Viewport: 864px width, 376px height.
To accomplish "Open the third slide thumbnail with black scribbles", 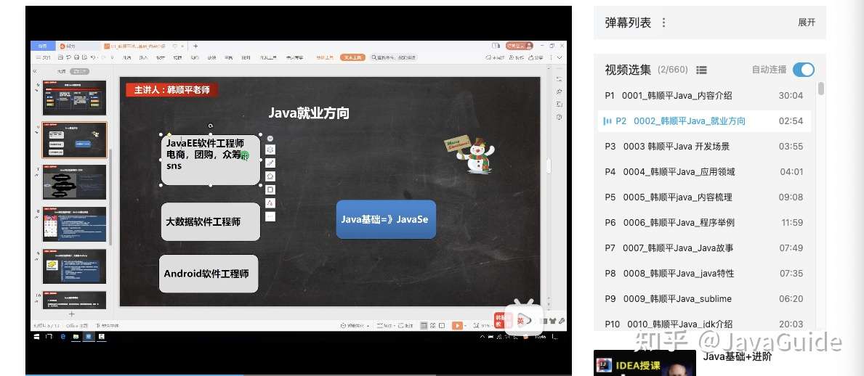I will pos(74,182).
